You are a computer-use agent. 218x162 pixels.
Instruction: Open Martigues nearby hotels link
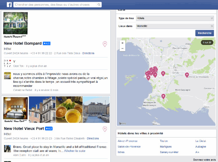[166, 147]
